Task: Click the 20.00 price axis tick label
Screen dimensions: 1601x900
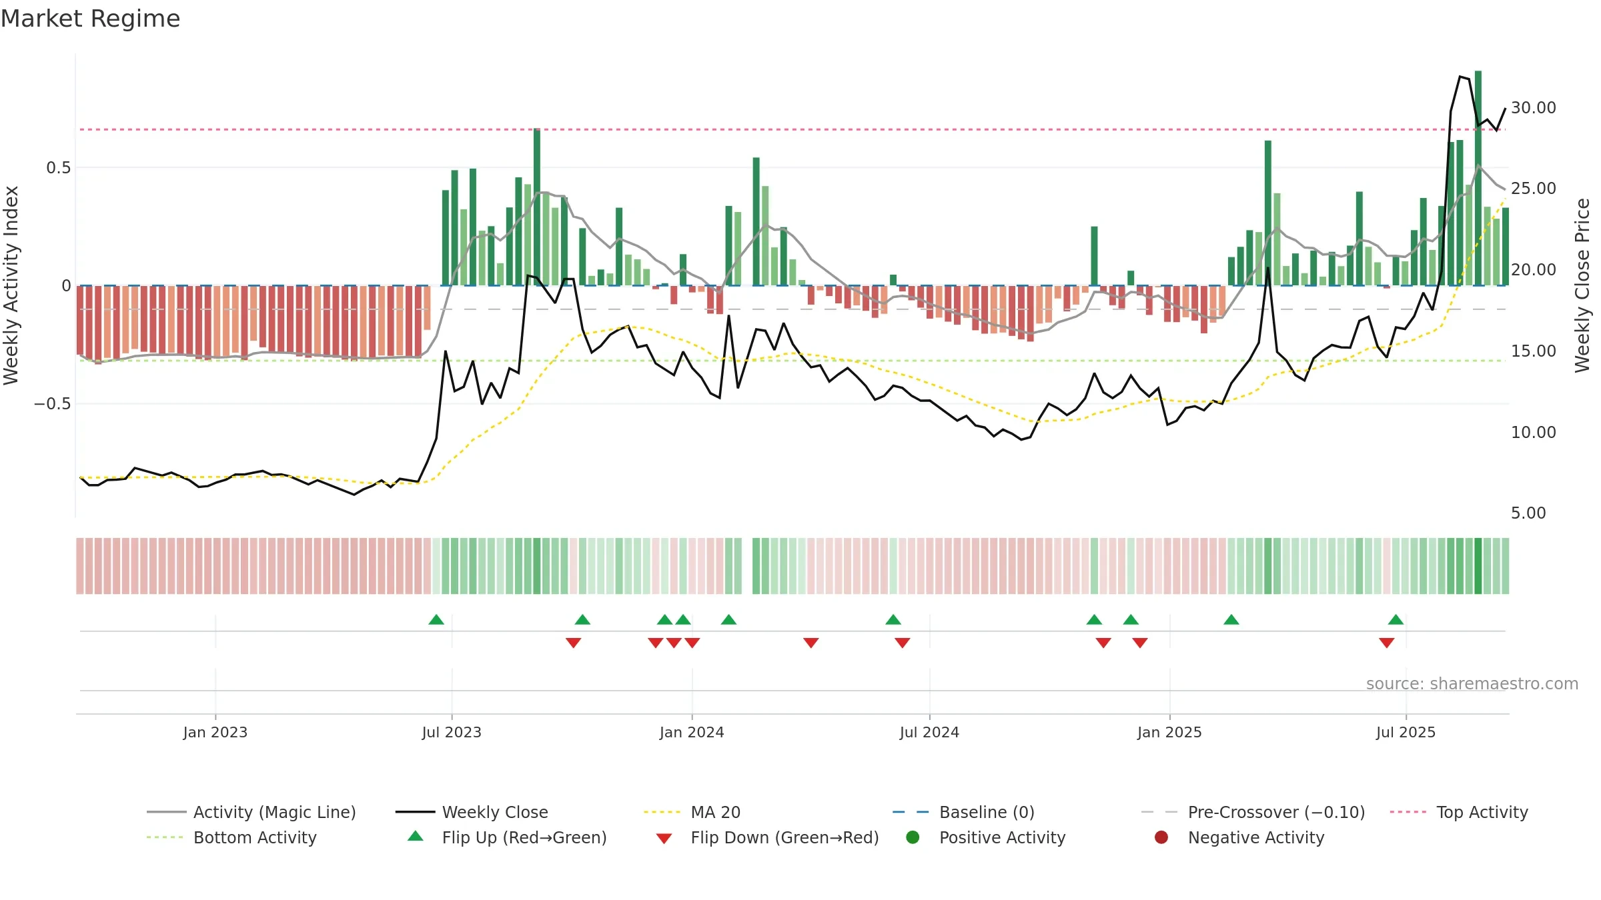Action: (1533, 269)
